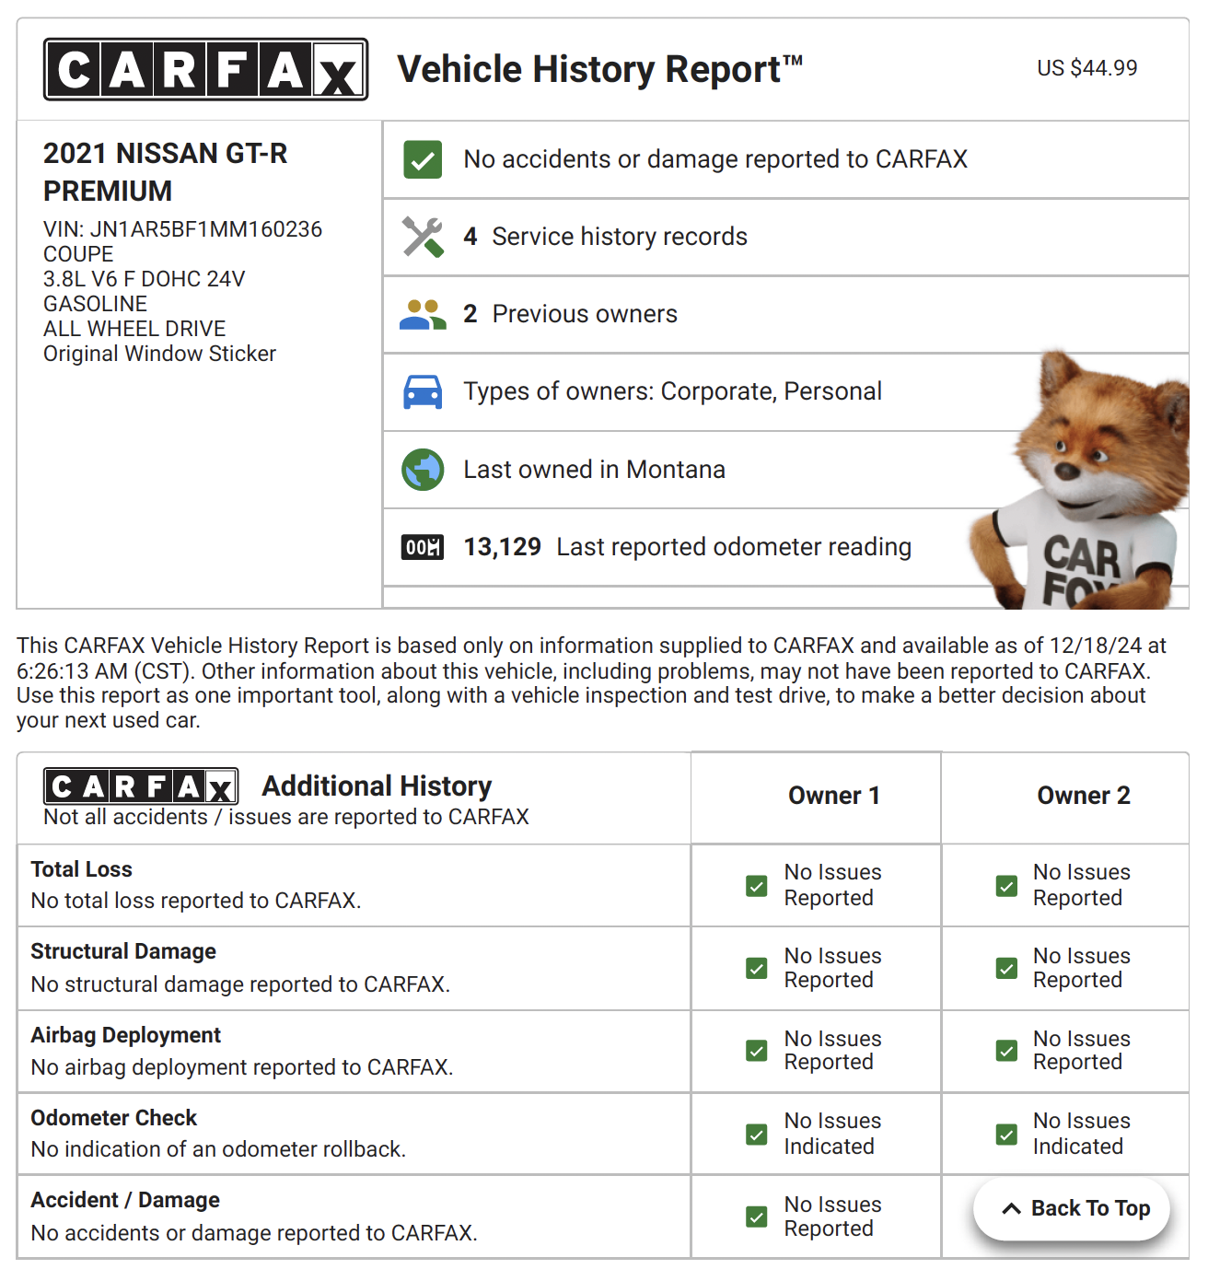Click Owner 1 Odometer Check checkmark

click(757, 1135)
